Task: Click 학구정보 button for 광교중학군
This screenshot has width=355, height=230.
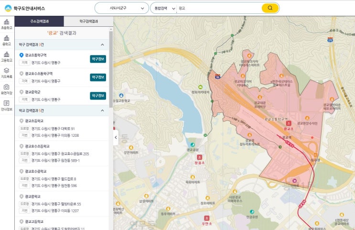Action: tap(98, 96)
